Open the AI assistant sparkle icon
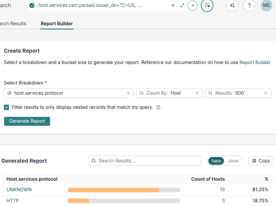 point(232,5)
